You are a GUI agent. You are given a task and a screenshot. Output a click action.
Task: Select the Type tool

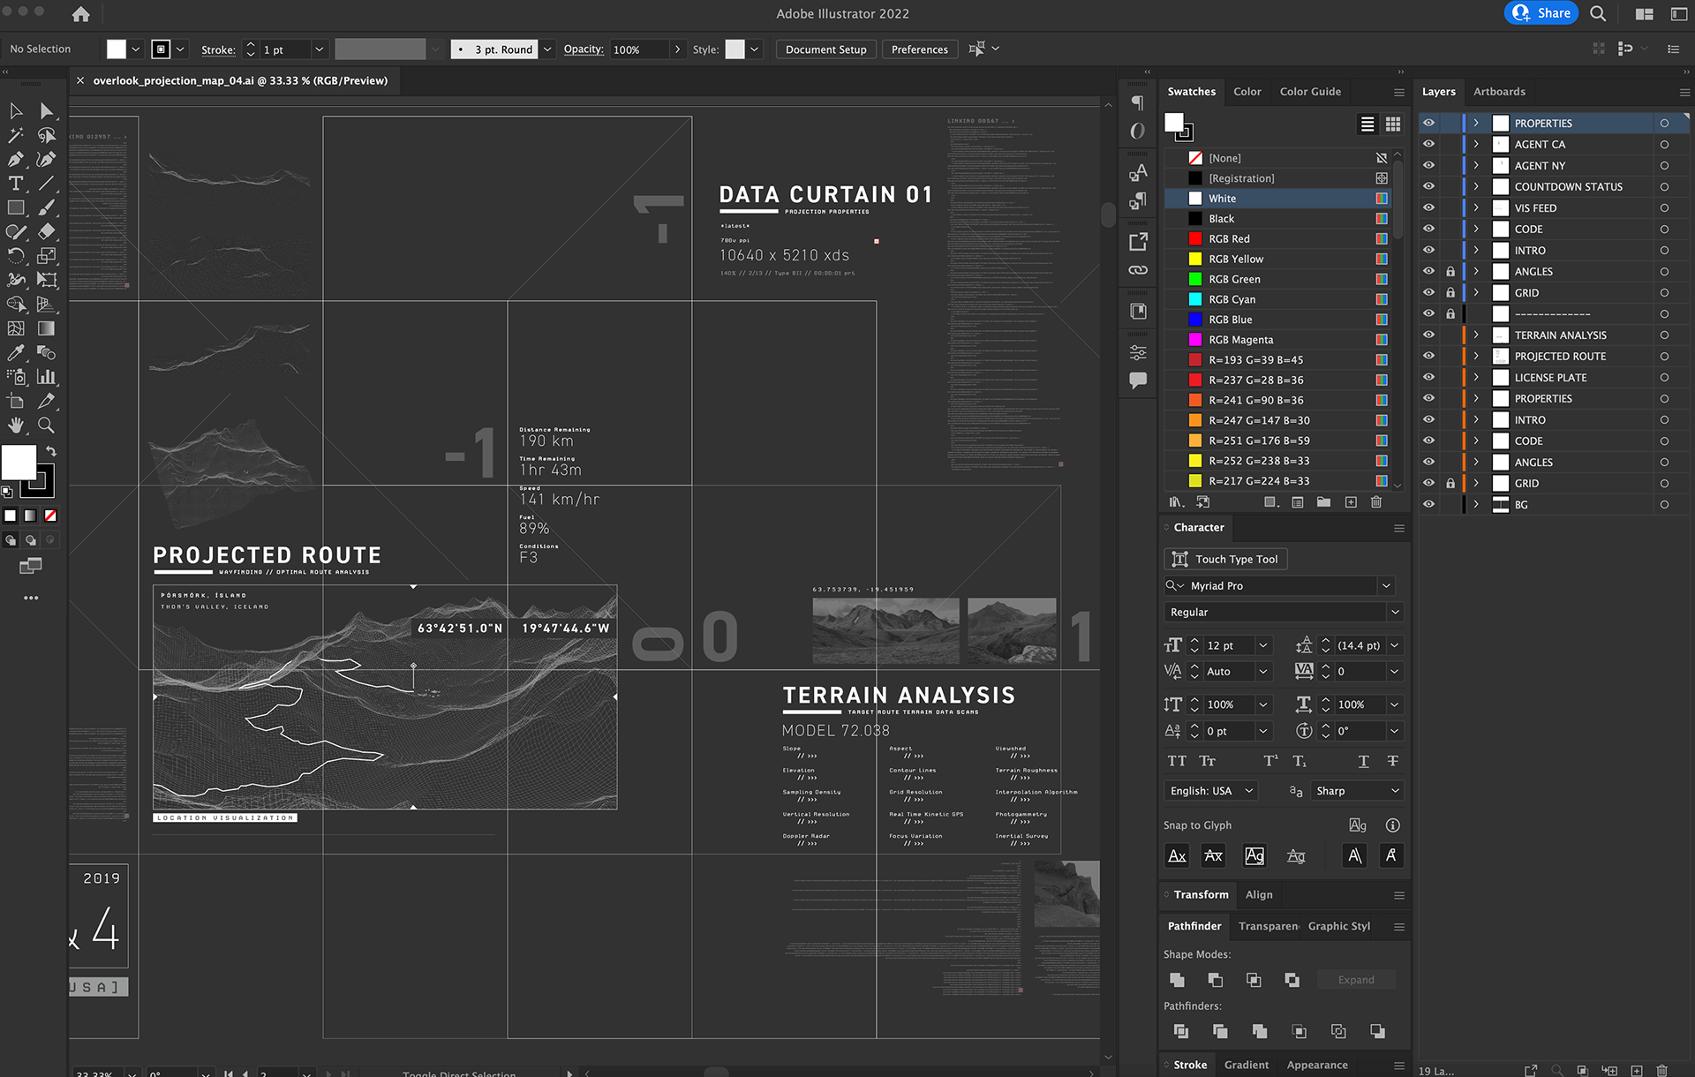pos(16,184)
